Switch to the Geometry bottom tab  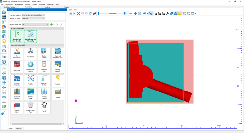(x=19, y=128)
